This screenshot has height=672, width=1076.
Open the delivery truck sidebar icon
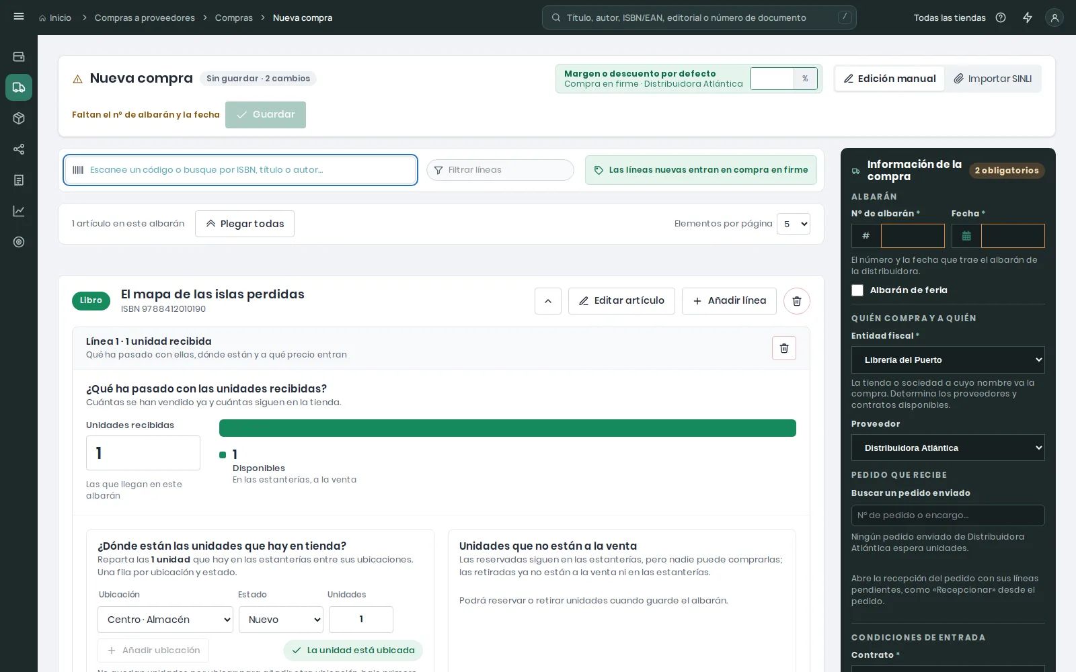click(19, 87)
